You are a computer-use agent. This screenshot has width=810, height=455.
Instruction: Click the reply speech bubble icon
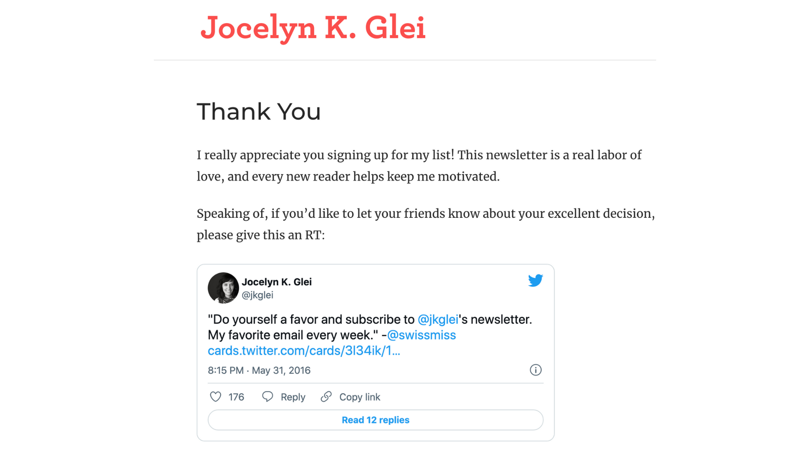267,397
